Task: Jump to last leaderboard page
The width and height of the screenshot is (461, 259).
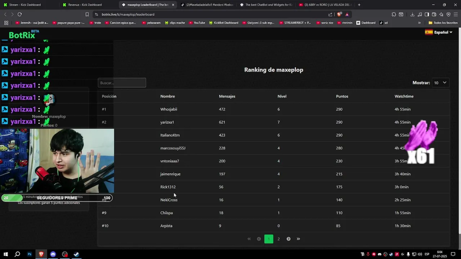Action: pos(298,239)
